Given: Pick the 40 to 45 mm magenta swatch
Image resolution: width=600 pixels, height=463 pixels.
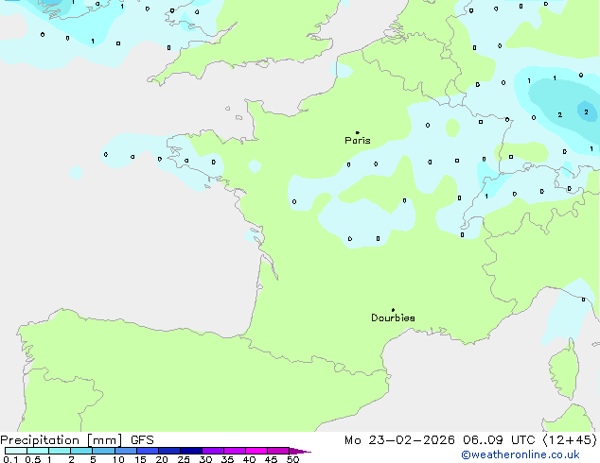Looking at the screenshot, I should pyautogui.click(x=256, y=451).
